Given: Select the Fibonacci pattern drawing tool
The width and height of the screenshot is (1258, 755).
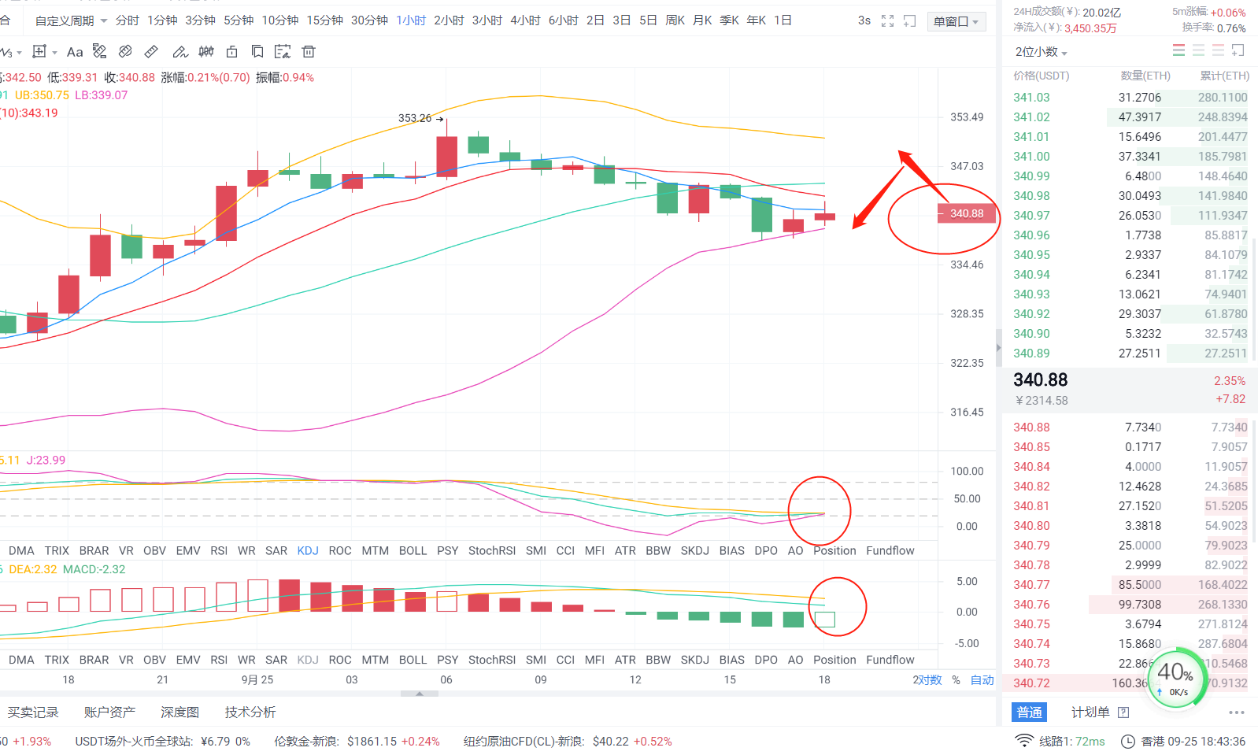Looking at the screenshot, I should tap(99, 52).
